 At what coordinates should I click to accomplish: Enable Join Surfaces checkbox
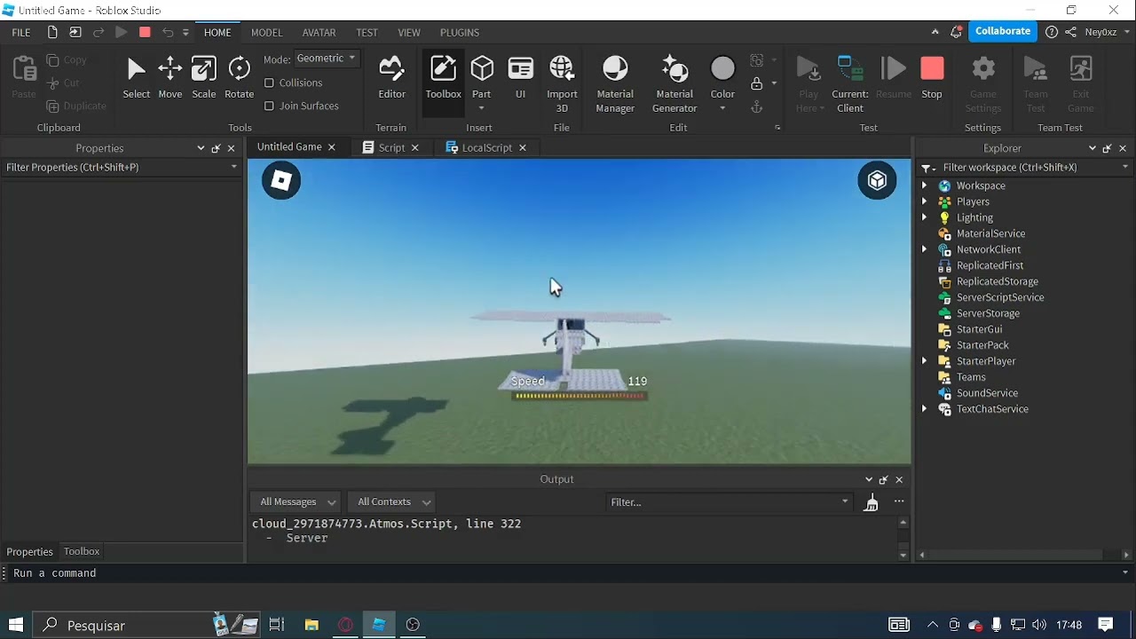(x=269, y=106)
